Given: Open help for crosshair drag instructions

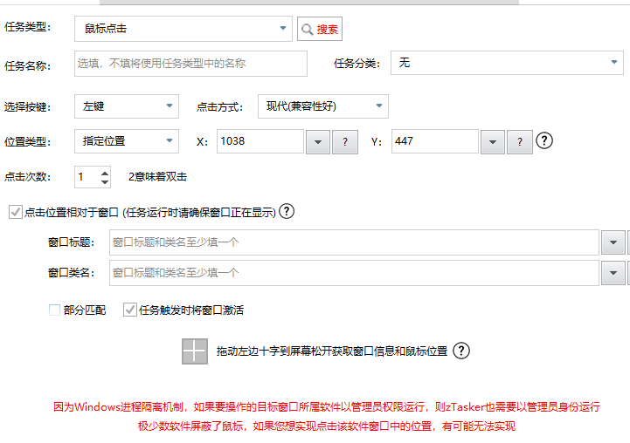Looking at the screenshot, I should tap(461, 351).
